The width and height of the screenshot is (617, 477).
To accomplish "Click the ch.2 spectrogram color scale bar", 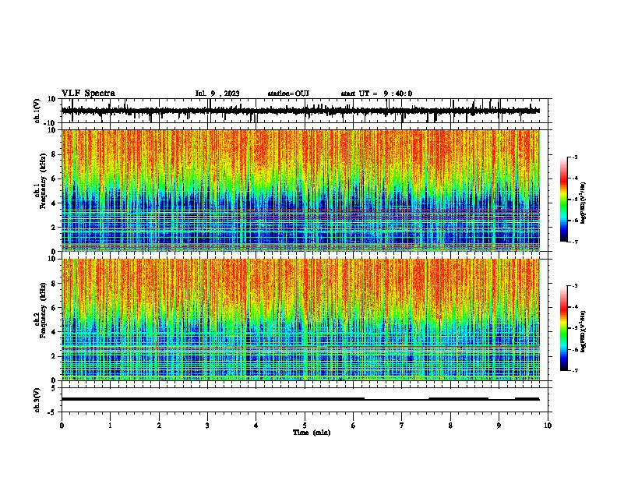I will tap(563, 328).
